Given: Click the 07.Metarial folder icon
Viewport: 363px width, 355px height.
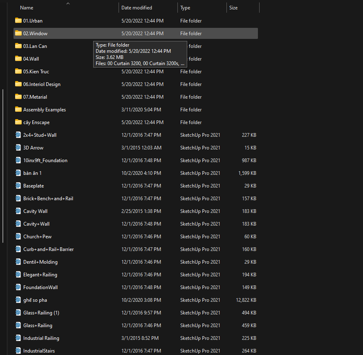Looking at the screenshot, I should (x=18, y=97).
